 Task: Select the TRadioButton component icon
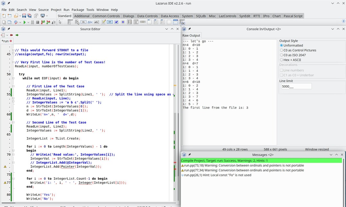pos(123,22)
